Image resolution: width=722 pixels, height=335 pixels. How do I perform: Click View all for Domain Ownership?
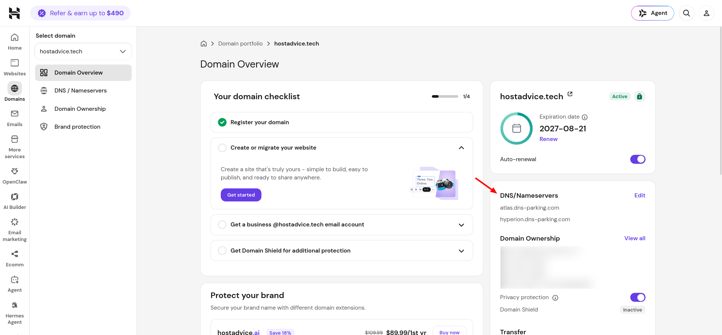[635, 238]
